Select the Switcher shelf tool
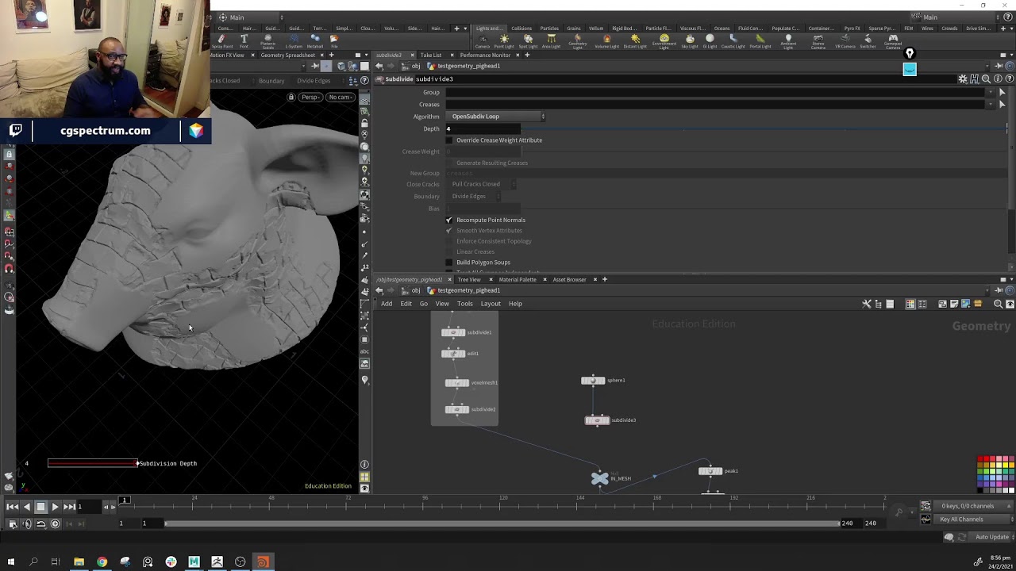The width and height of the screenshot is (1016, 571). (x=868, y=41)
